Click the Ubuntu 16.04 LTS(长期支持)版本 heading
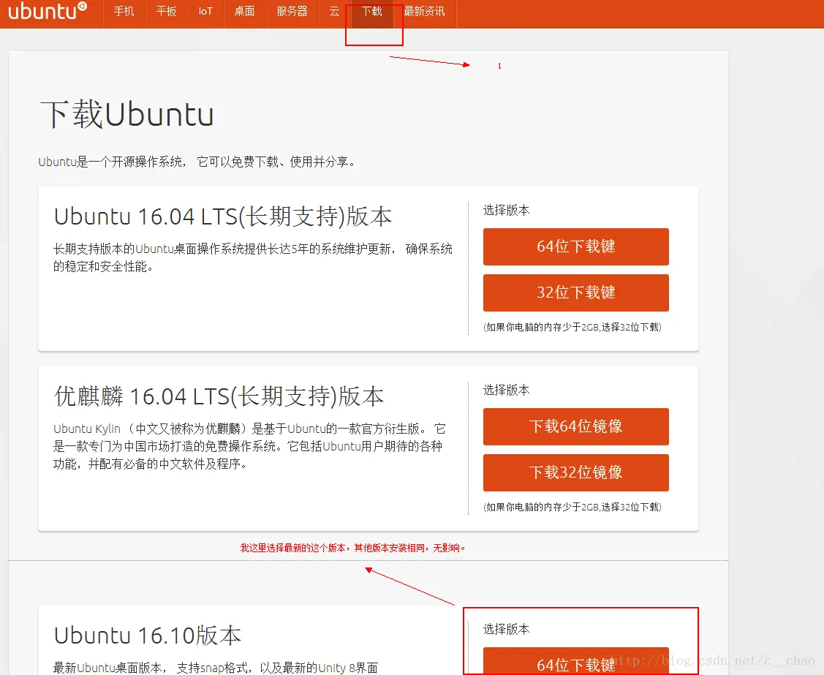Viewport: 824px width, 675px height. click(x=223, y=216)
